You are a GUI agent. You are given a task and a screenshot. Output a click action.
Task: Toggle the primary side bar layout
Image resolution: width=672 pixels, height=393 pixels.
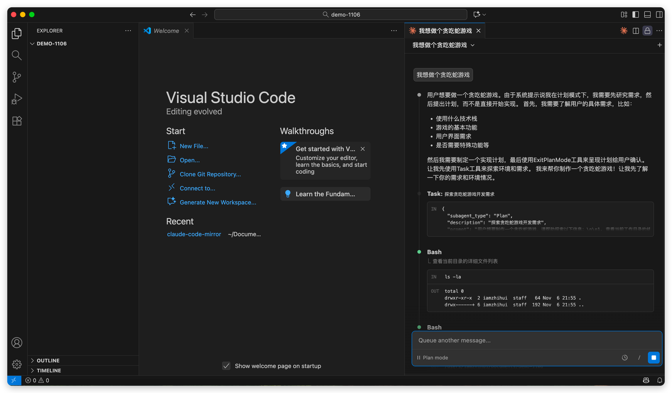636,15
